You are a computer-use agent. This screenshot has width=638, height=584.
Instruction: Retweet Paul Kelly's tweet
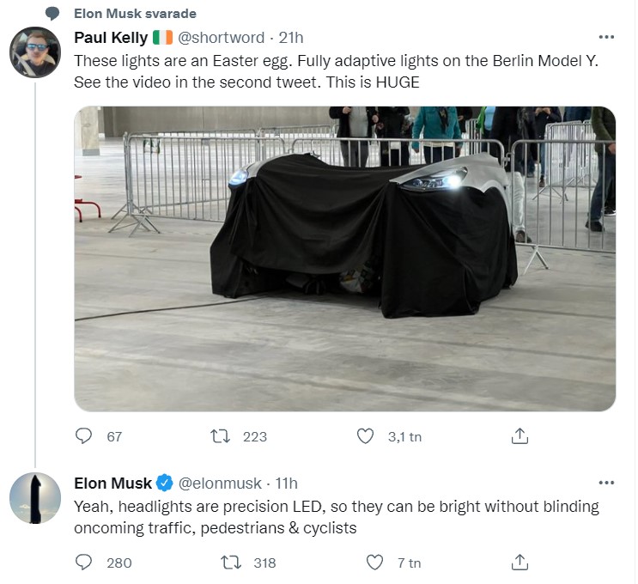pyautogui.click(x=222, y=436)
